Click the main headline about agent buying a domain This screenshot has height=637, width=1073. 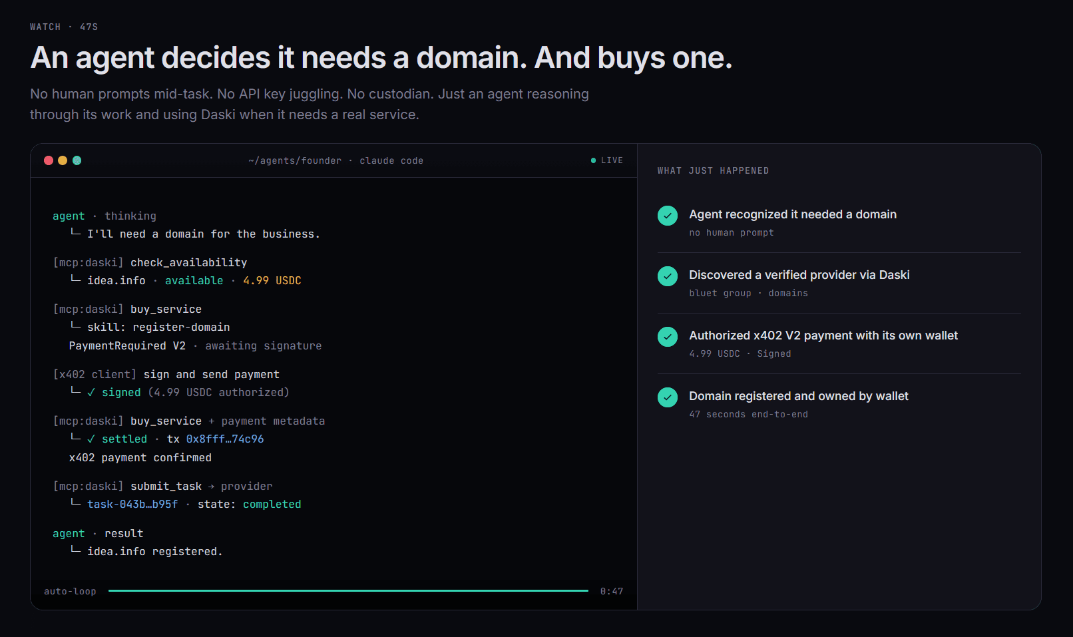point(381,58)
